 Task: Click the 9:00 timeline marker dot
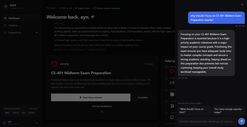[x=166, y=67]
